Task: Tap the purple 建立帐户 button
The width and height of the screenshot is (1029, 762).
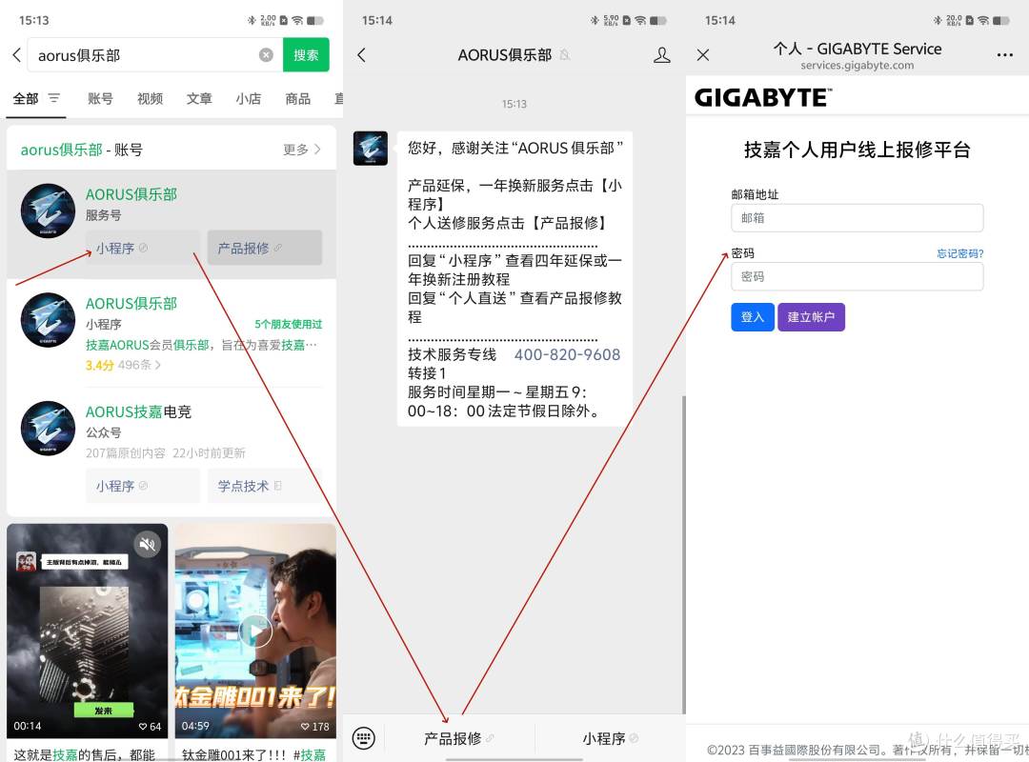Action: (x=811, y=317)
